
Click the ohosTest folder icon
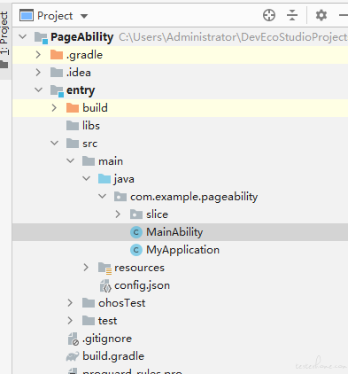pyautogui.click(x=89, y=303)
